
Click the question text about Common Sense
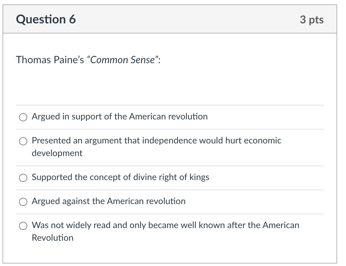(89, 60)
